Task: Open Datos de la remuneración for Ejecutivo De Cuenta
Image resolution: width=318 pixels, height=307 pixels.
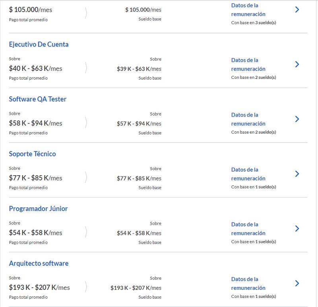Action: point(248,65)
